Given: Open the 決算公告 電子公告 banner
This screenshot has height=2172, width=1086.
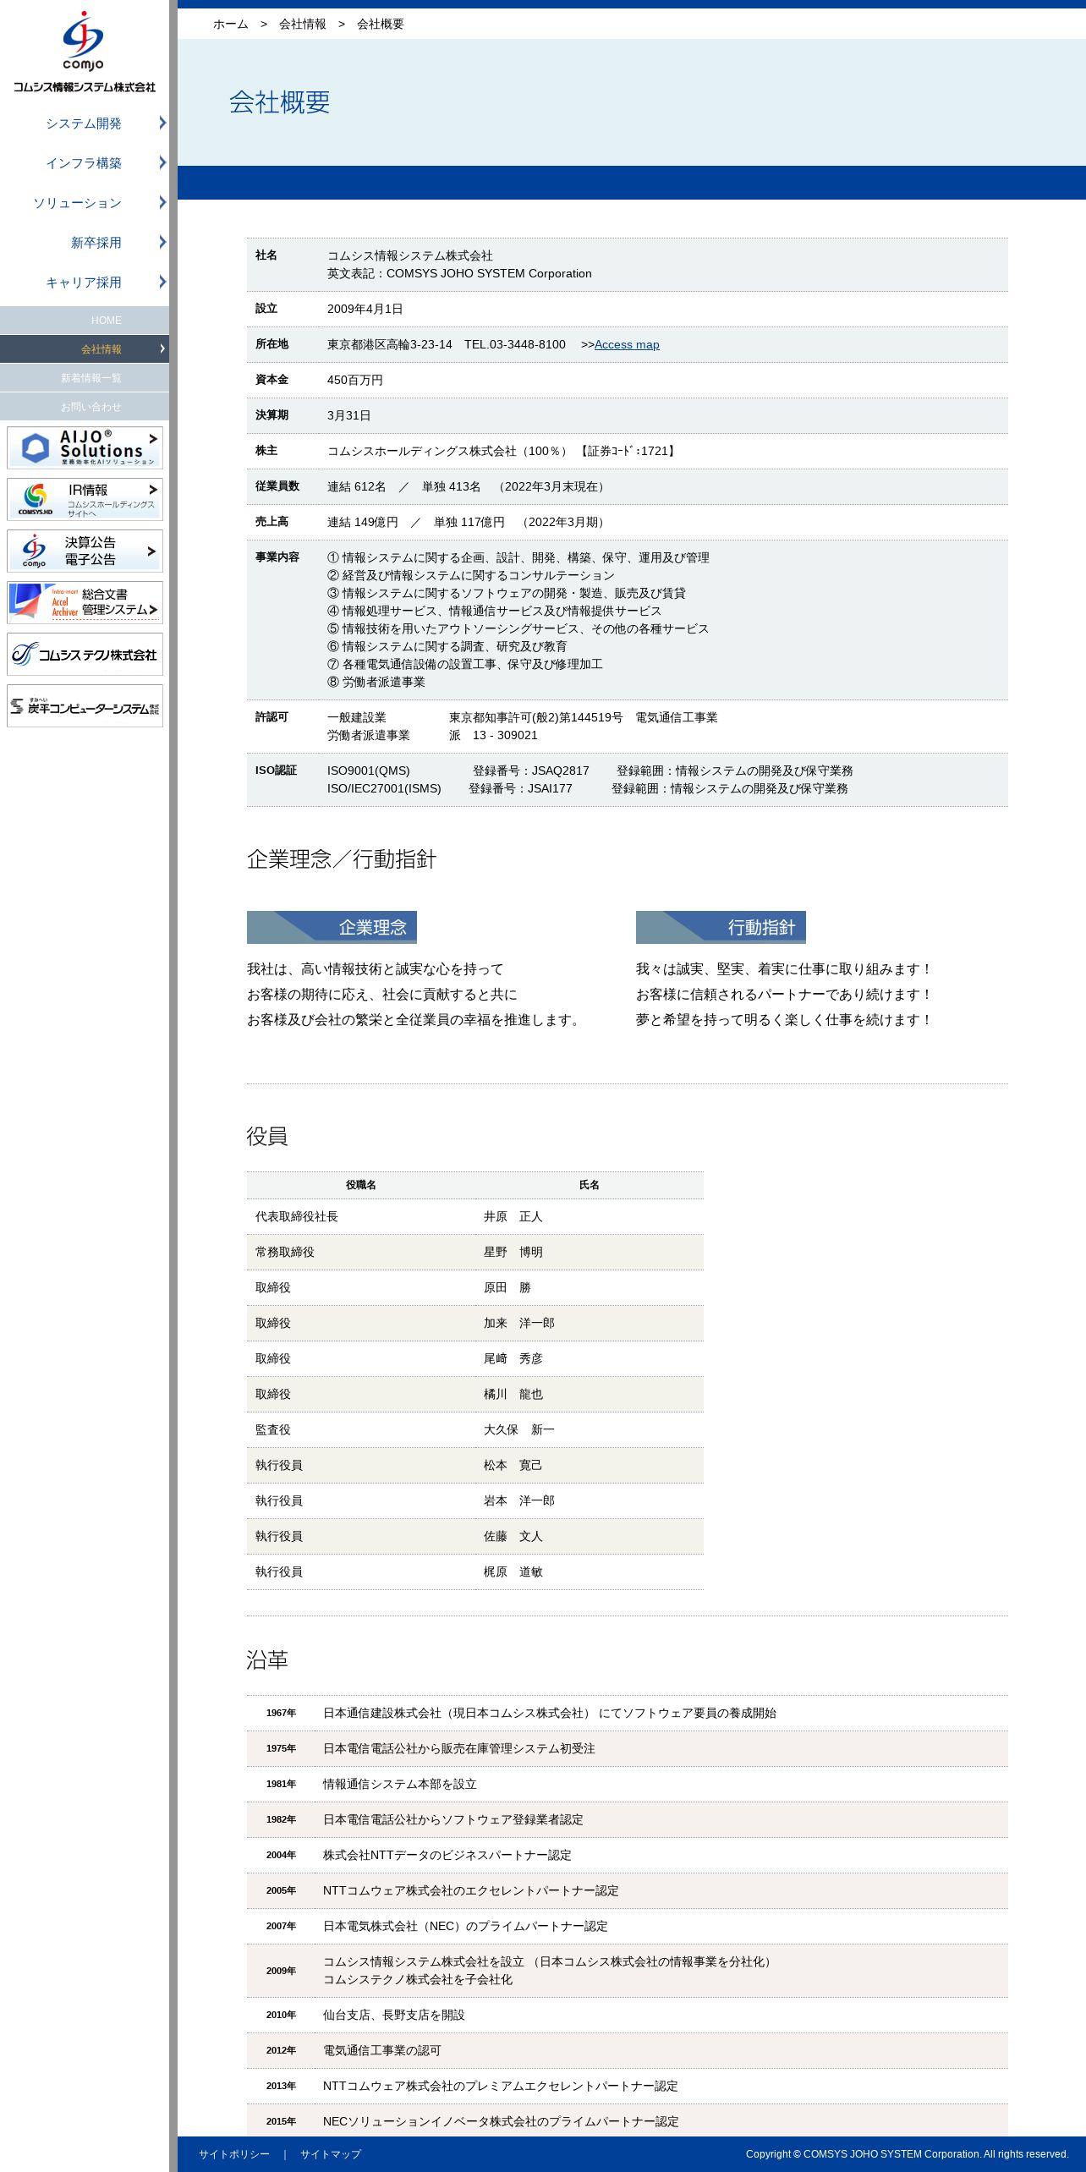Looking at the screenshot, I should (85, 551).
